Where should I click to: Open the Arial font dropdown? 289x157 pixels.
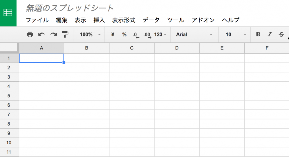(x=194, y=34)
